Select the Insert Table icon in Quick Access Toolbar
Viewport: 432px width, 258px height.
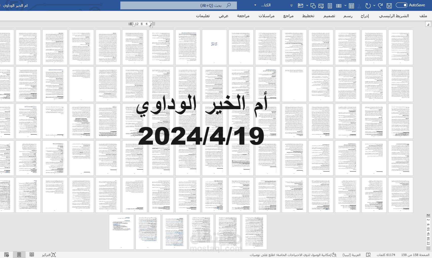(351, 6)
